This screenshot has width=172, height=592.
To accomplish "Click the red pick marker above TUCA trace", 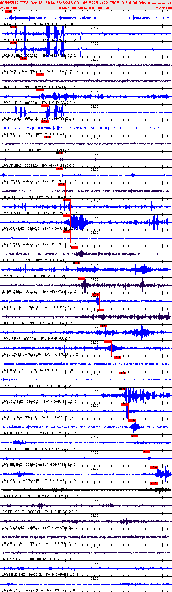I will pyautogui.click(x=154, y=483).
